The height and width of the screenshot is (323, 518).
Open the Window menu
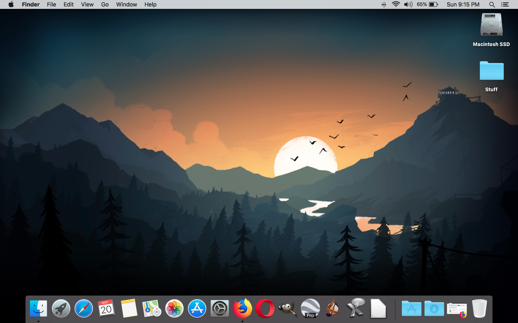pos(127,4)
